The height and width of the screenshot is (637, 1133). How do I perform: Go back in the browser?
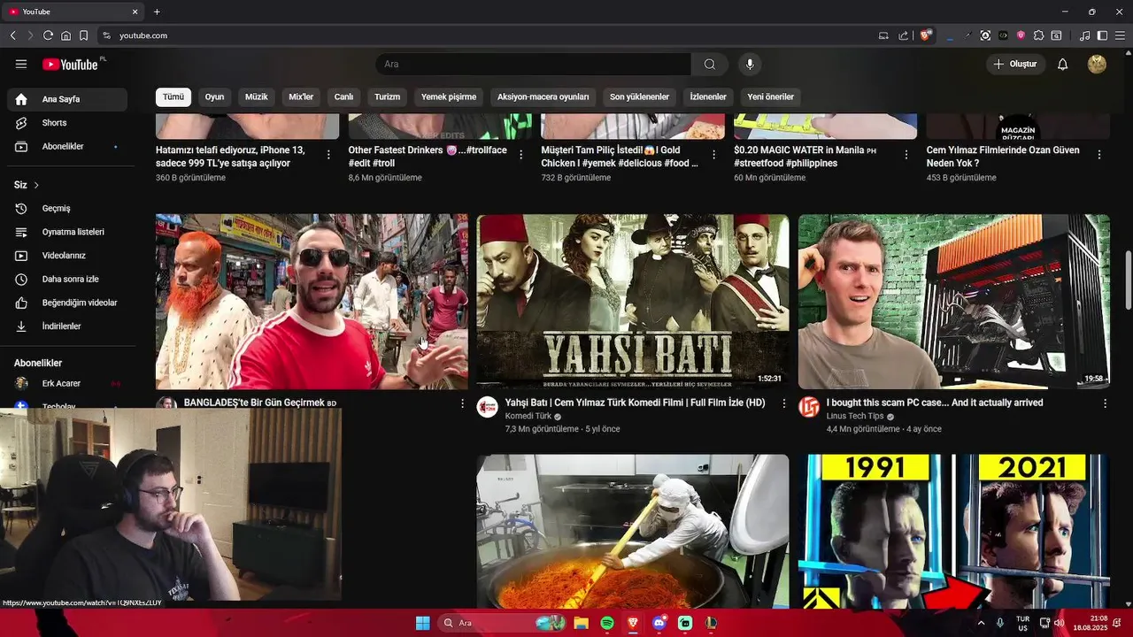(12, 35)
